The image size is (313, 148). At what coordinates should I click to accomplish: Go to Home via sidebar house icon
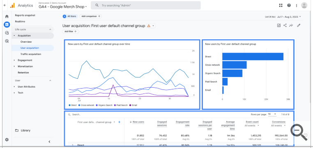7,16
